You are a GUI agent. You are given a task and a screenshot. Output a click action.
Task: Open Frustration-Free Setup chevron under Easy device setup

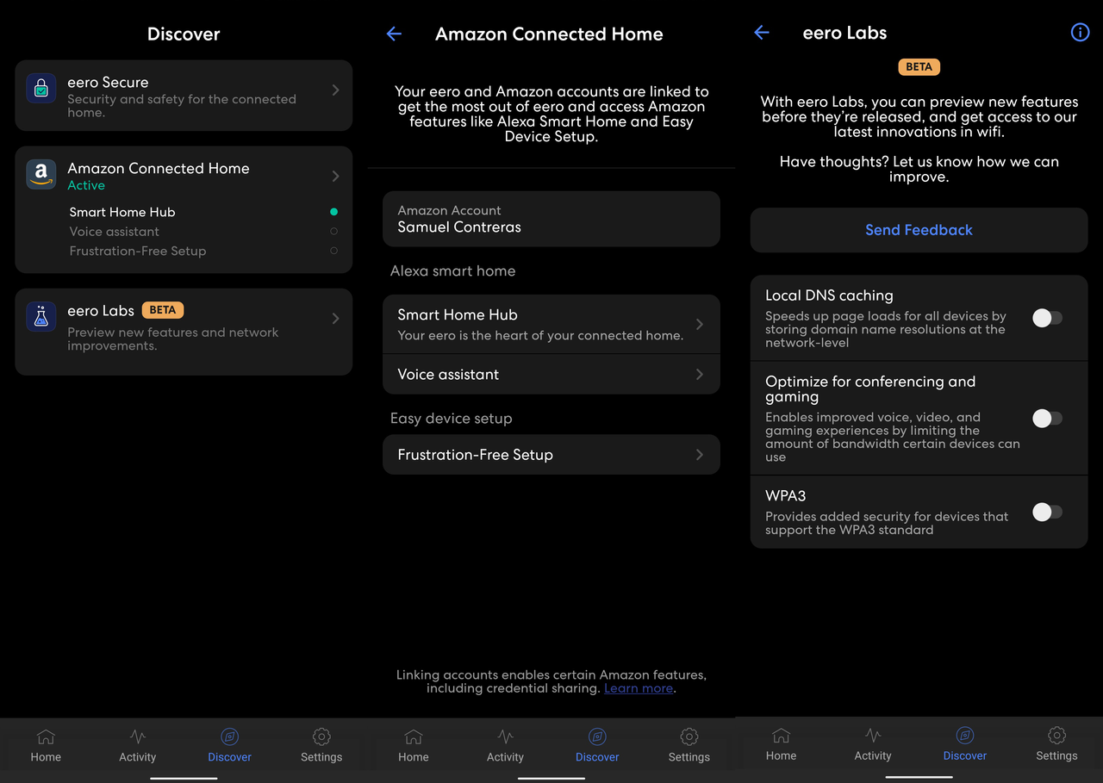click(700, 454)
